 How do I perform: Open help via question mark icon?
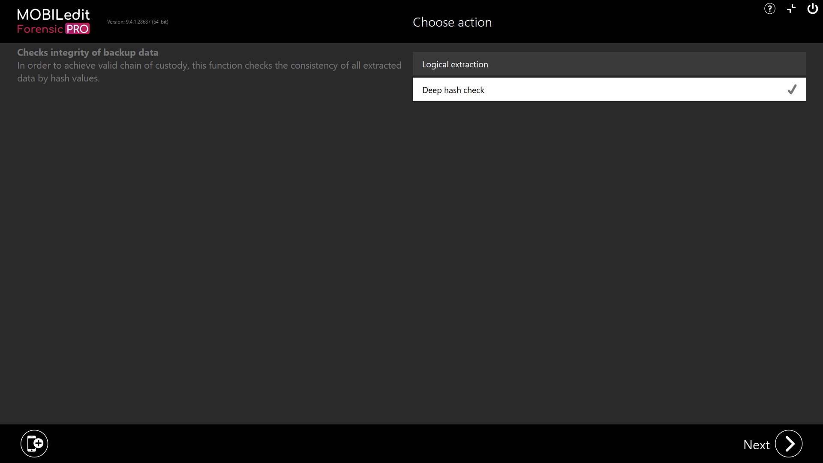[x=769, y=9]
